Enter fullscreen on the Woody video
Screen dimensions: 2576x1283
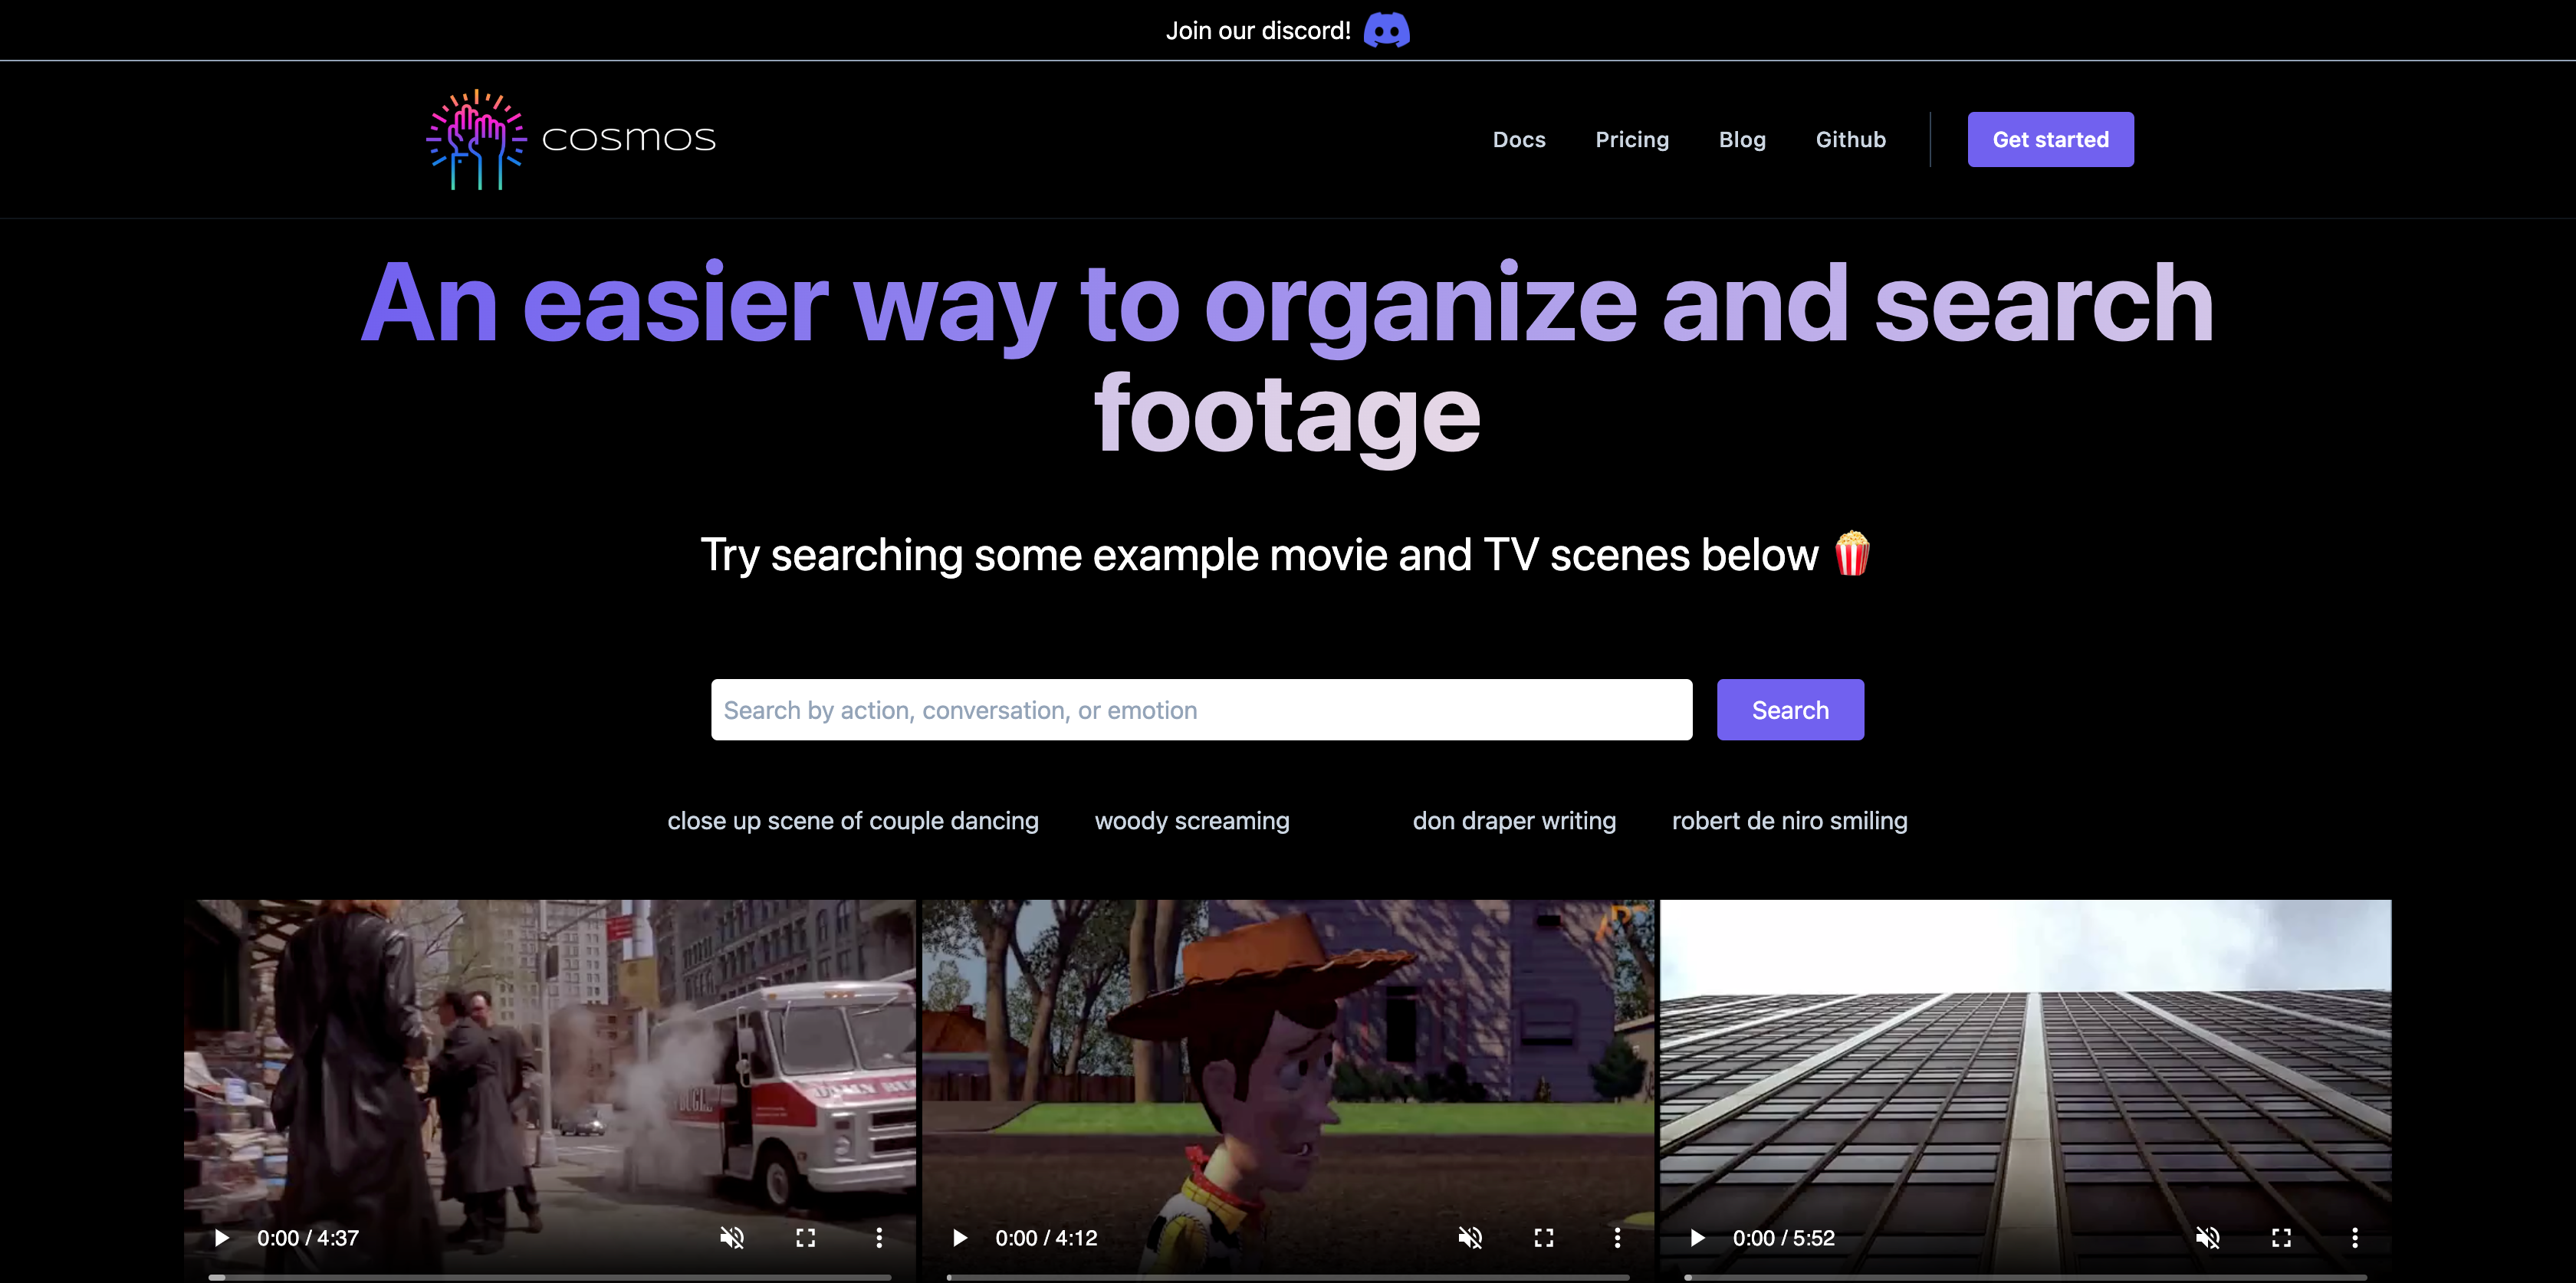click(1544, 1238)
